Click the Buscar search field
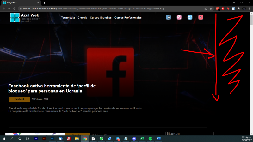The height and width of the screenshot is (142, 253). (189, 134)
